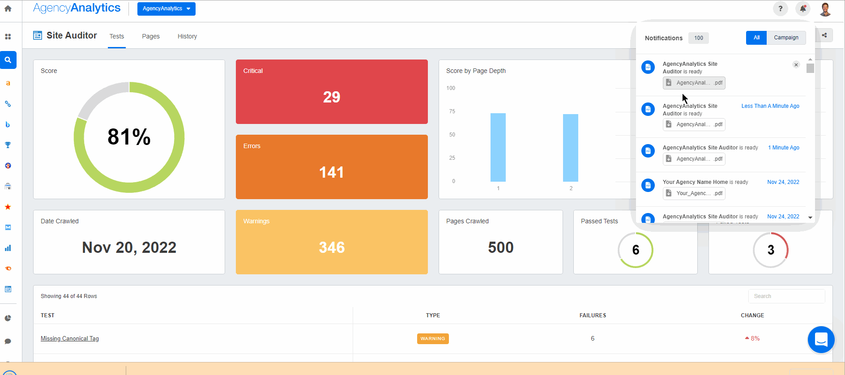Sort by the TEST column header
Image resolution: width=845 pixels, height=375 pixels.
pos(47,315)
